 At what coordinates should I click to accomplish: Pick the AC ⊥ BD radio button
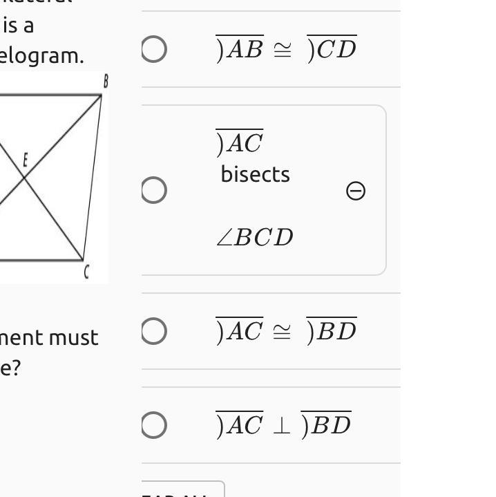coord(153,425)
